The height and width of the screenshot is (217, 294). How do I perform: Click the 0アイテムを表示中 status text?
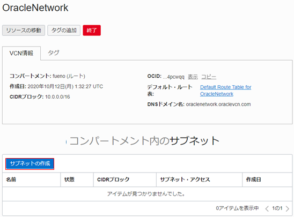pyautogui.click(x=237, y=208)
